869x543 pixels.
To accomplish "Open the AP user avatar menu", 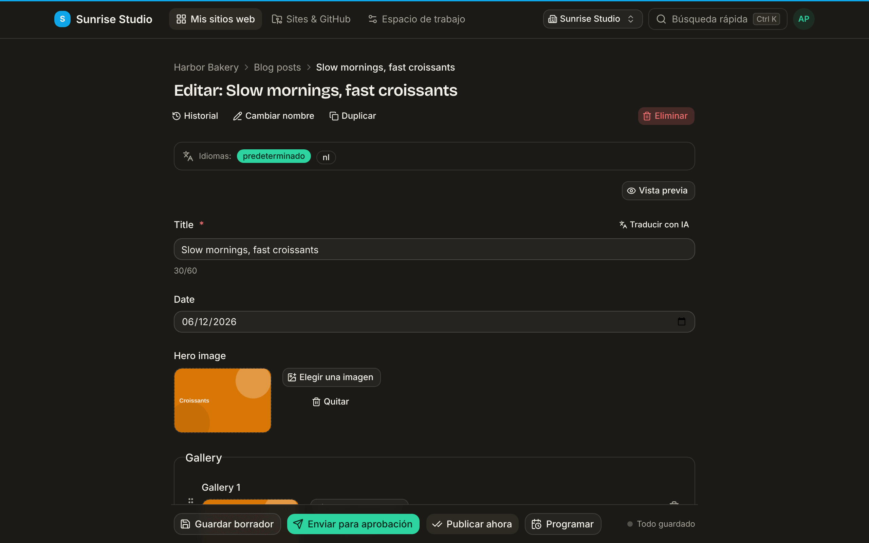I will tap(803, 19).
